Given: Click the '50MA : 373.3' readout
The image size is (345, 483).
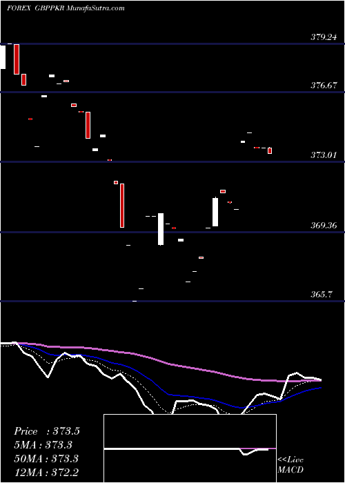Looking at the screenshot, I should coord(46,459).
